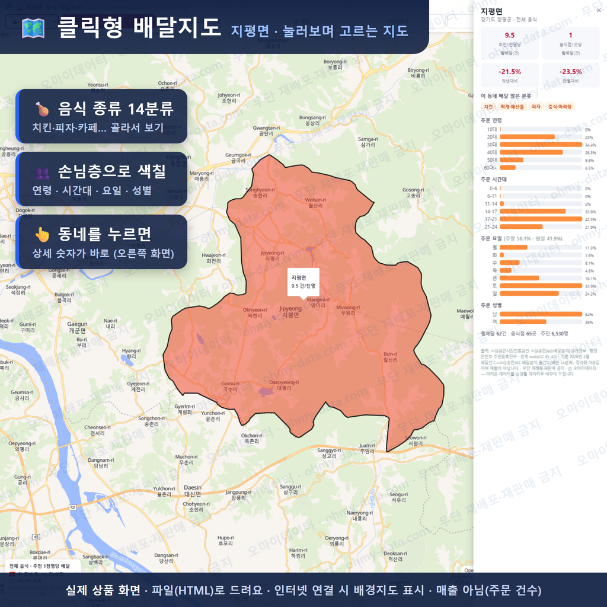Click the 토 weekday bar at 33.9%
The height and width of the screenshot is (607, 607).
[x=541, y=286]
